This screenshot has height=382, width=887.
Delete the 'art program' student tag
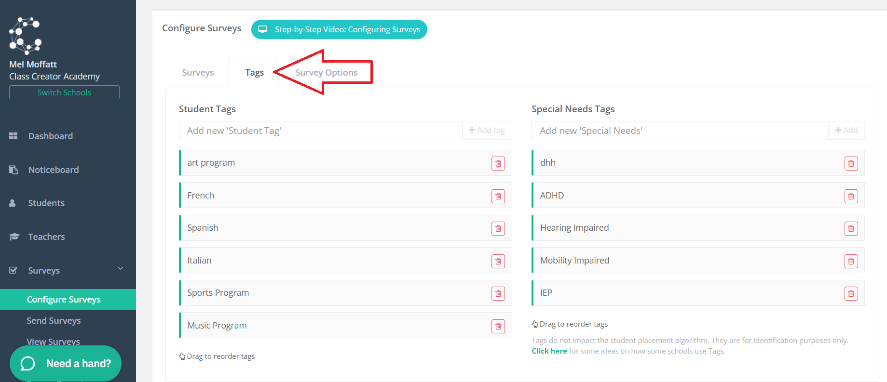click(x=498, y=163)
